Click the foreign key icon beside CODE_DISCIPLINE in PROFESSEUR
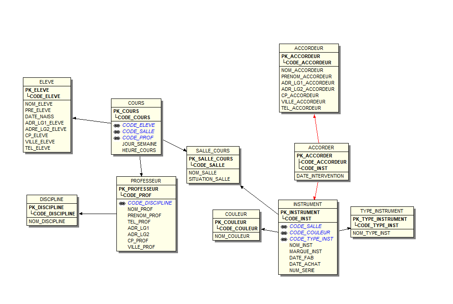The height and width of the screenshot is (304, 453). [122, 203]
